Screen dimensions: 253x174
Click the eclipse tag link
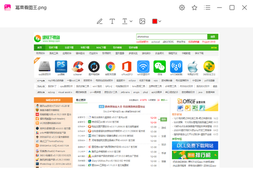pos(132,80)
